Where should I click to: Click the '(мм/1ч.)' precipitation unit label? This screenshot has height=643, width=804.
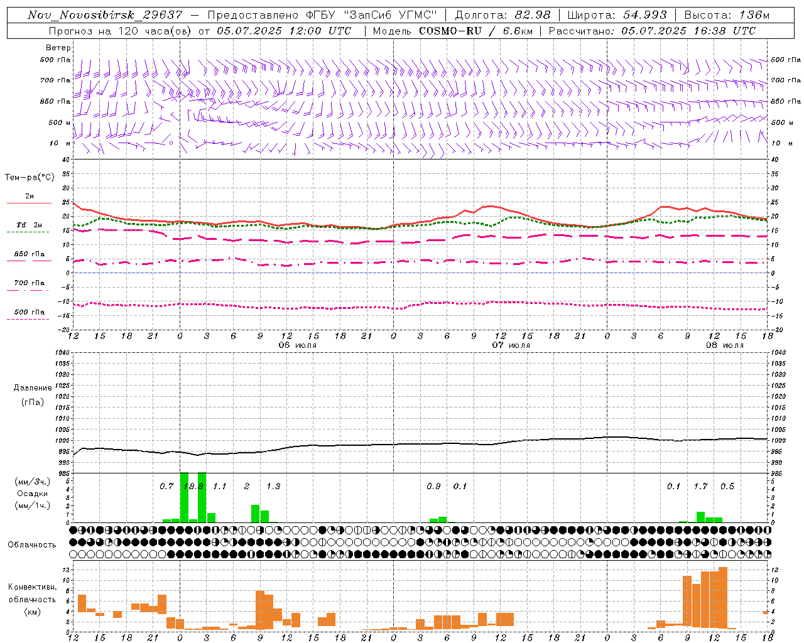click(x=33, y=505)
